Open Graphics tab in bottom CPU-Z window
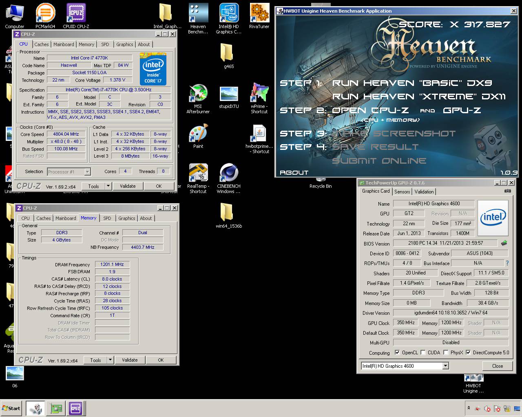 127,218
